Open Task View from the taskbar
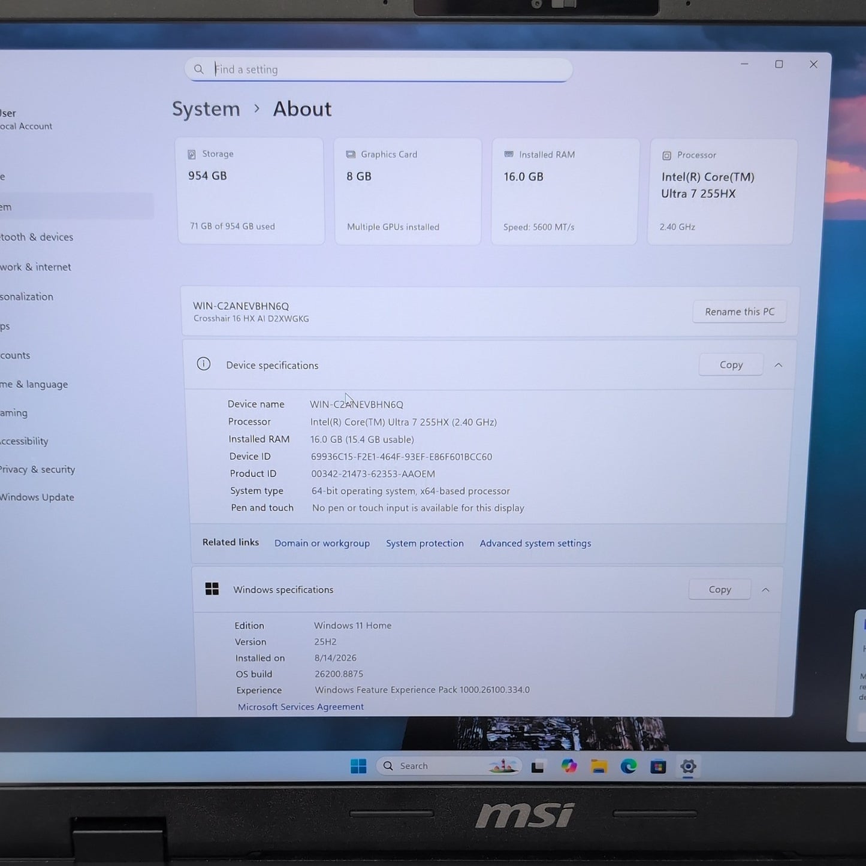Viewport: 866px width, 866px height. pyautogui.click(x=538, y=767)
